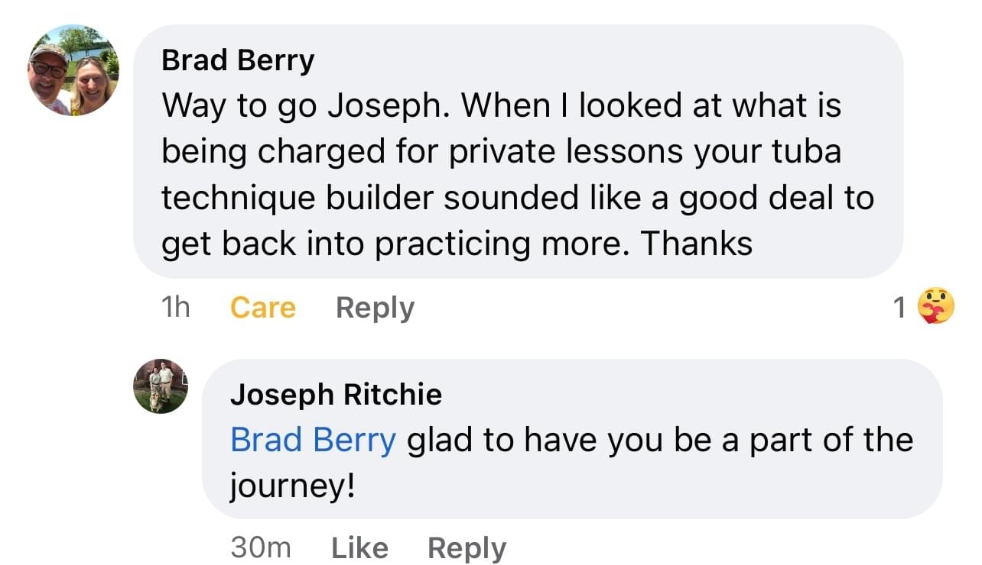Open Brad Berry's profile from comment author name
This screenshot has width=982, height=565.
tap(238, 61)
